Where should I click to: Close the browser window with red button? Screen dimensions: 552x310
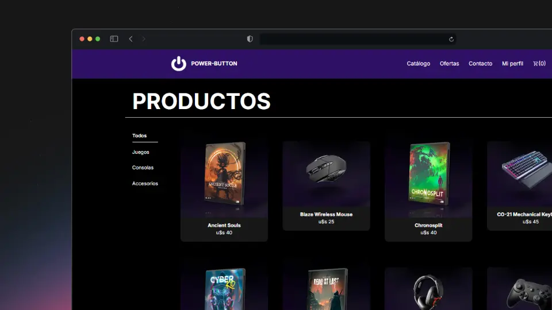point(82,39)
